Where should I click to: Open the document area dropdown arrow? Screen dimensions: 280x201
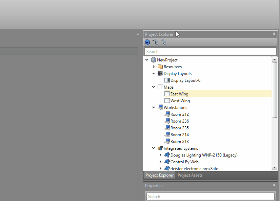(138, 34)
